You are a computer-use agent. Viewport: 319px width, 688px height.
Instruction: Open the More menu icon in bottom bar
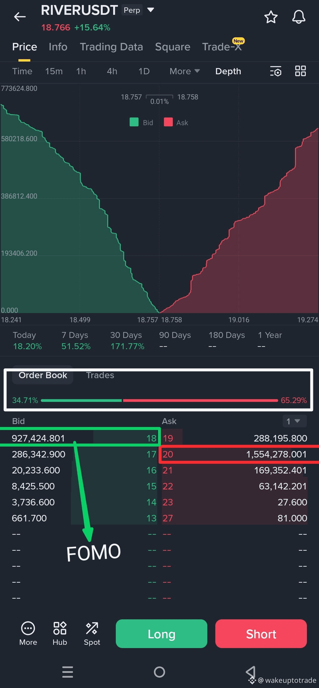coord(28,634)
